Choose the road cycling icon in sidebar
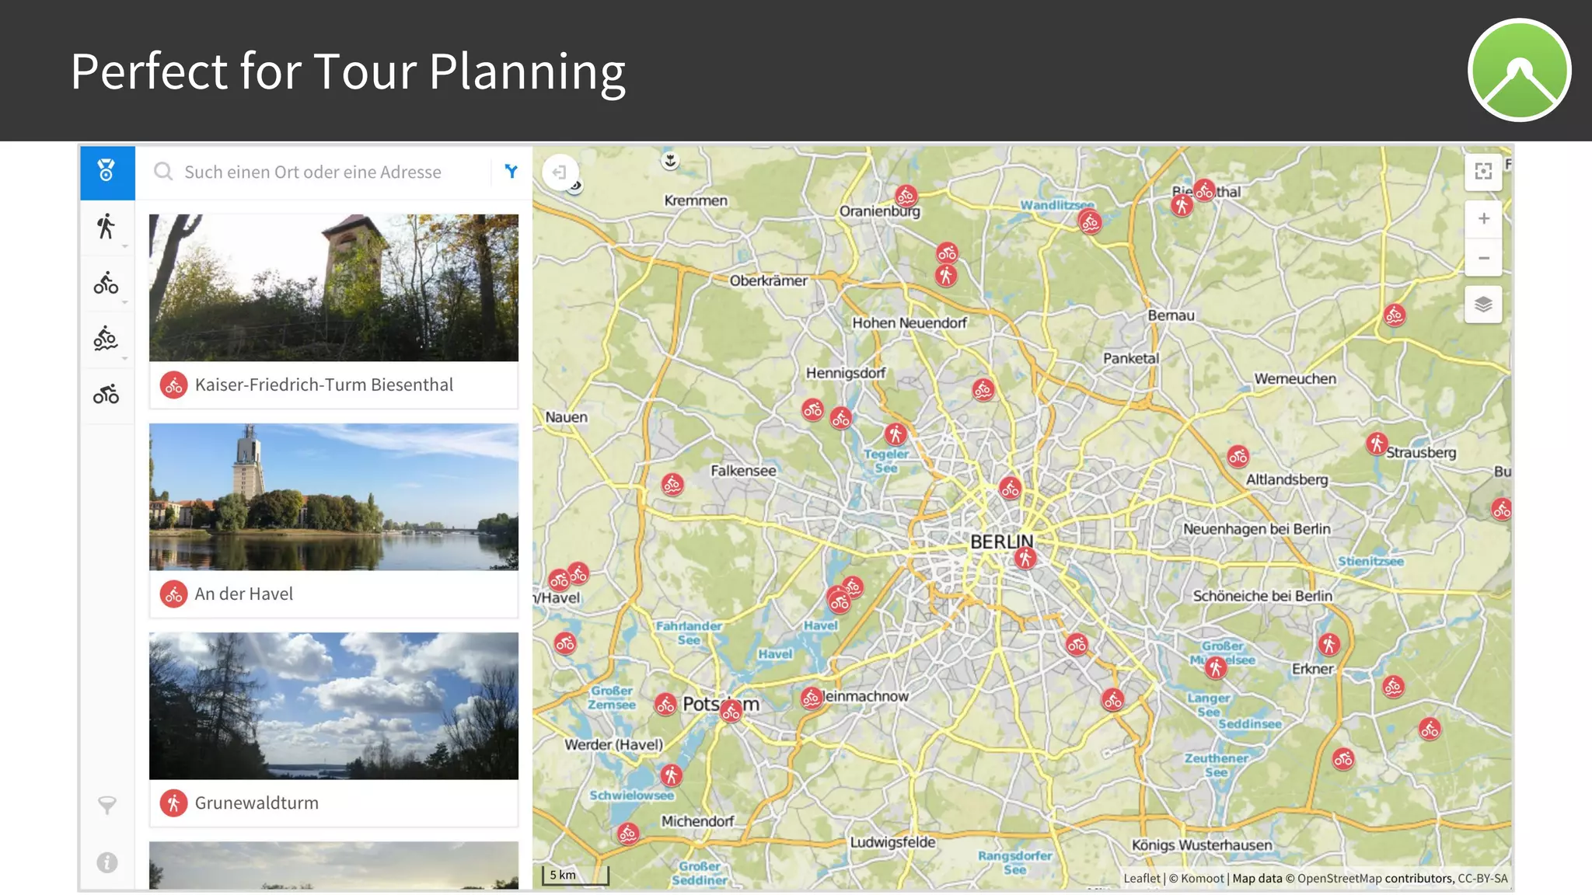 [x=106, y=395]
